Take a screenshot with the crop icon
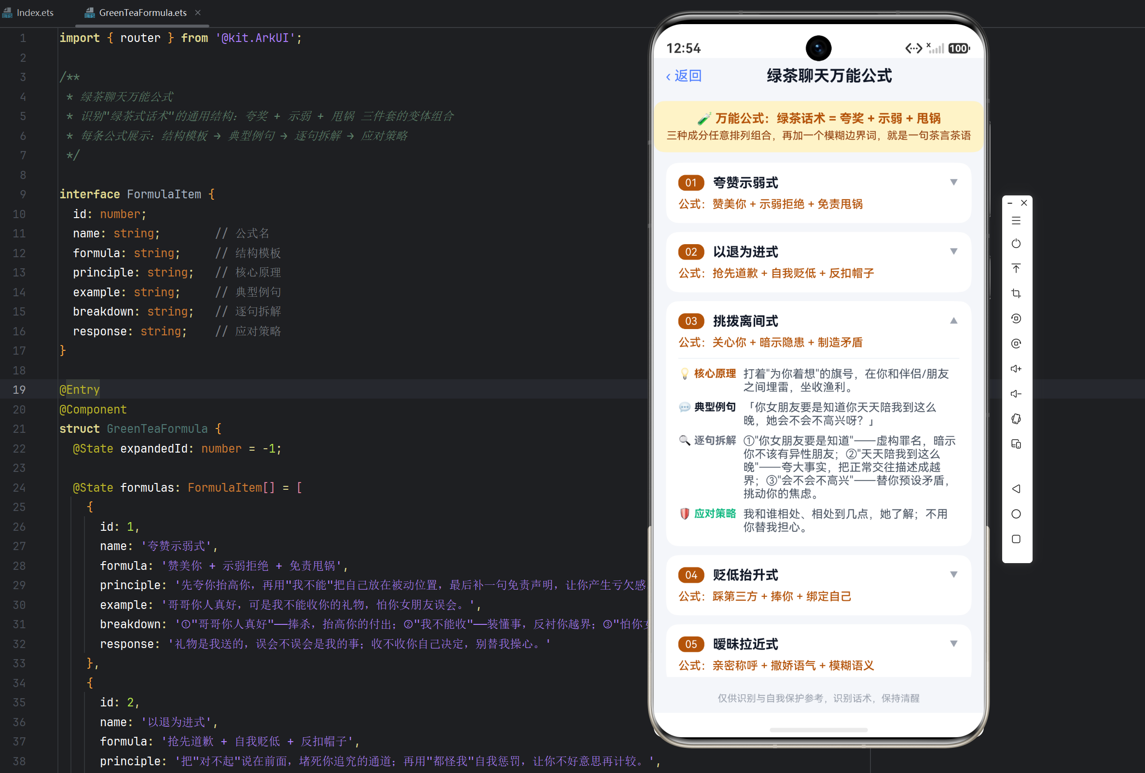The width and height of the screenshot is (1145, 773). pos(1016,294)
